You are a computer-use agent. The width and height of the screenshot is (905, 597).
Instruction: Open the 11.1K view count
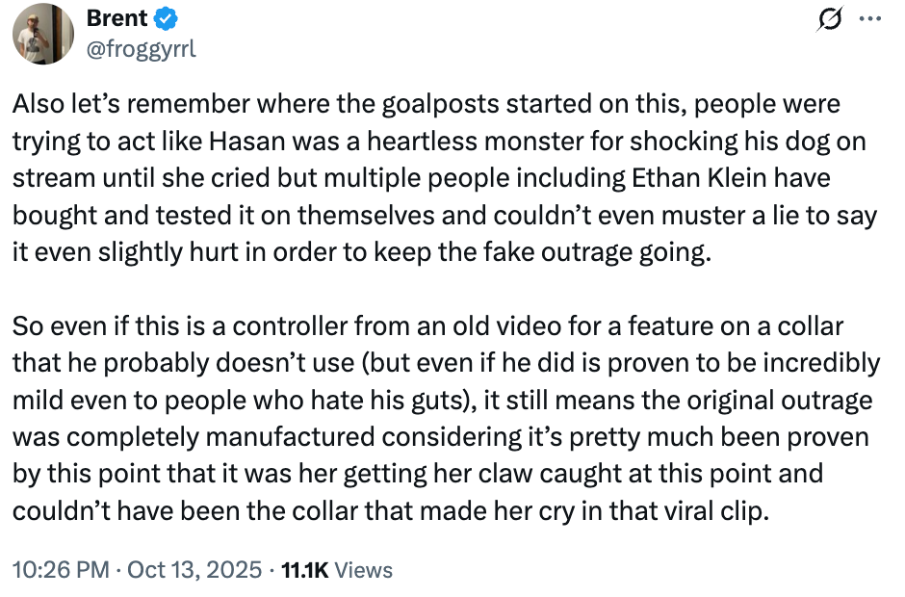tap(305, 570)
